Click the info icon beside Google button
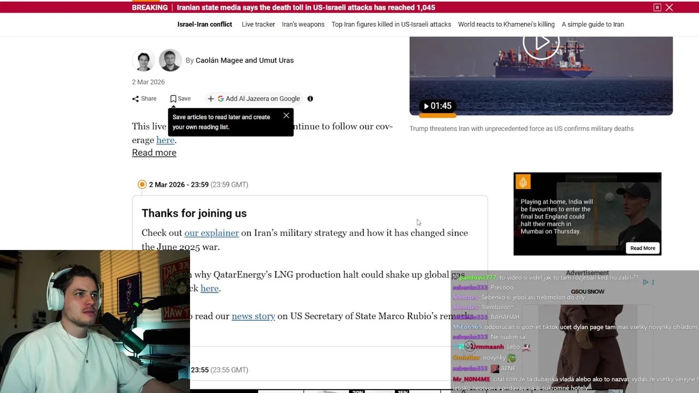The height and width of the screenshot is (393, 699). click(310, 99)
